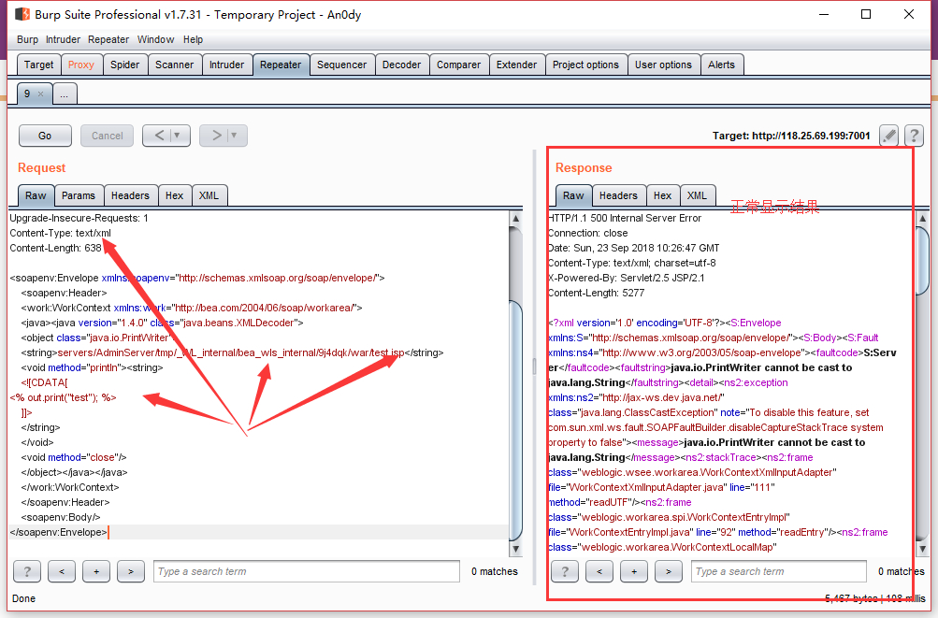Open the Alerts tab
The height and width of the screenshot is (618, 938).
tap(721, 65)
